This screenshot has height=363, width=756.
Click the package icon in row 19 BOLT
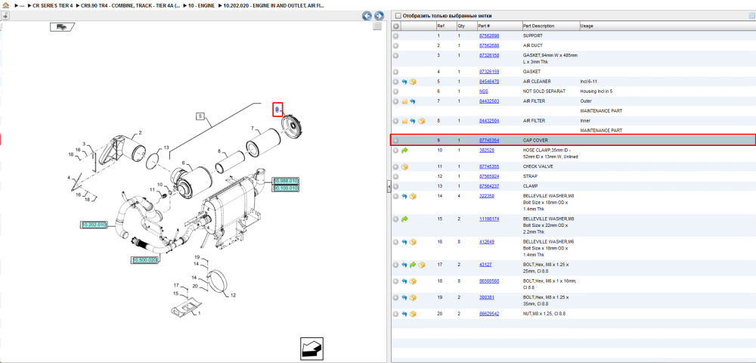coord(413,297)
